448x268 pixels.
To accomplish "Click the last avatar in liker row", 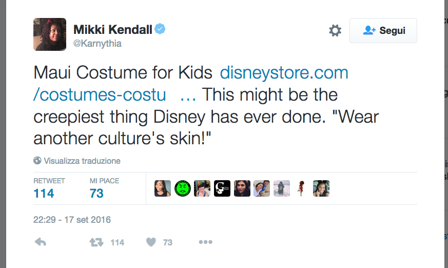I will tap(321, 188).
